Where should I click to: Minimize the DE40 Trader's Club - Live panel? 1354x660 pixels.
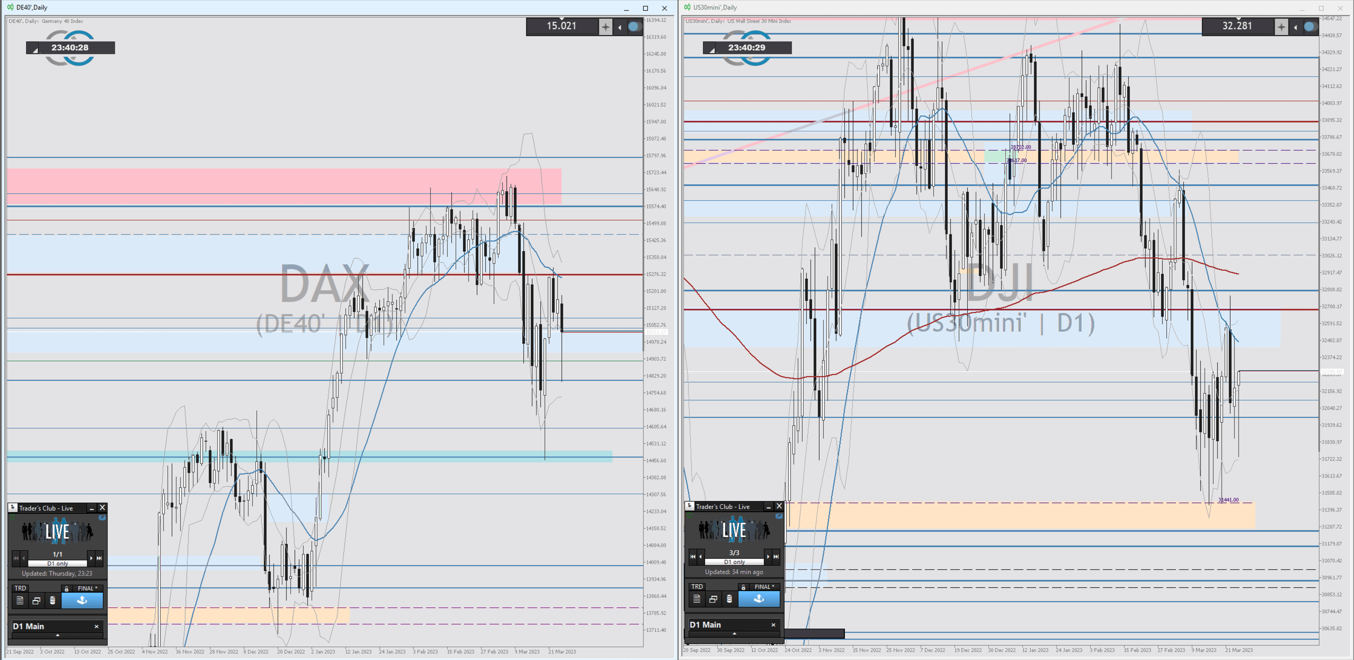[91, 508]
